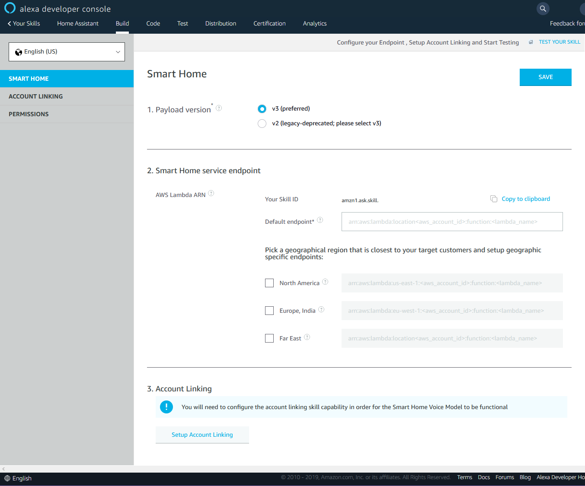Click the copy icon by Copy to clipboard

tap(494, 199)
